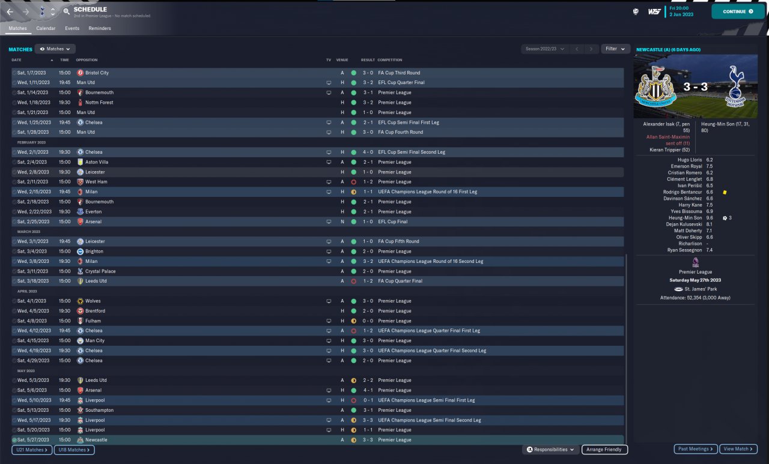
Task: Click the Crystal Palace club badge
Action: pyautogui.click(x=81, y=271)
